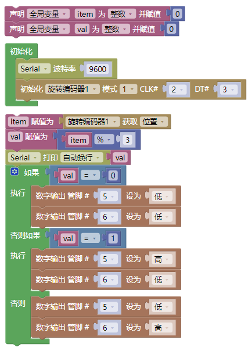Open 低 level dropdown for pin 6 under 如果
The height and width of the screenshot is (351, 252).
coord(162,217)
